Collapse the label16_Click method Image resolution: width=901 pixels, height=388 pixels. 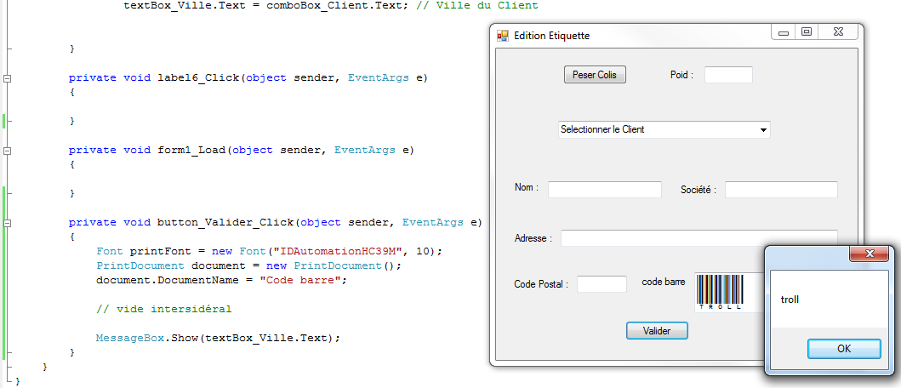point(8,78)
